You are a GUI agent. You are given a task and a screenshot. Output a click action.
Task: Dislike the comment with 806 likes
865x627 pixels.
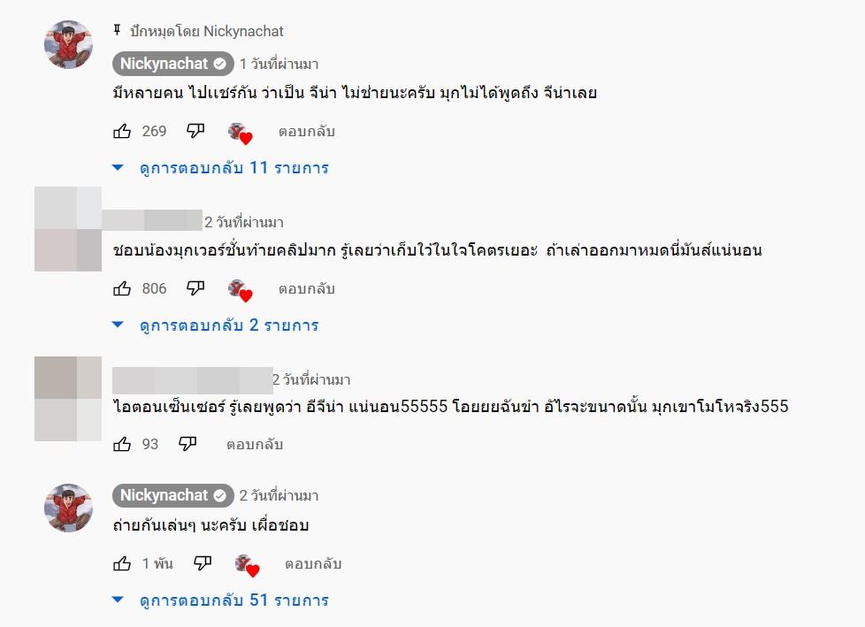point(195,288)
